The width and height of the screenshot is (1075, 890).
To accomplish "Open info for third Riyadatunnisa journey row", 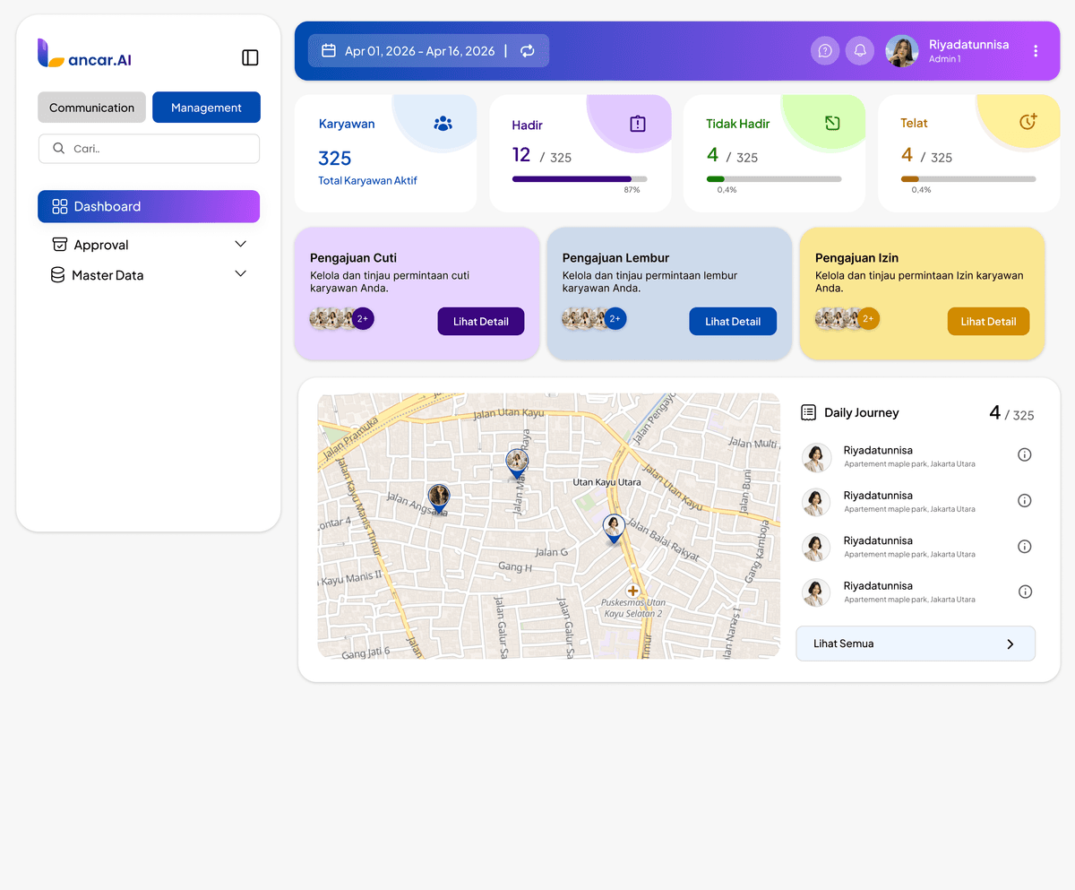I will coord(1025,547).
